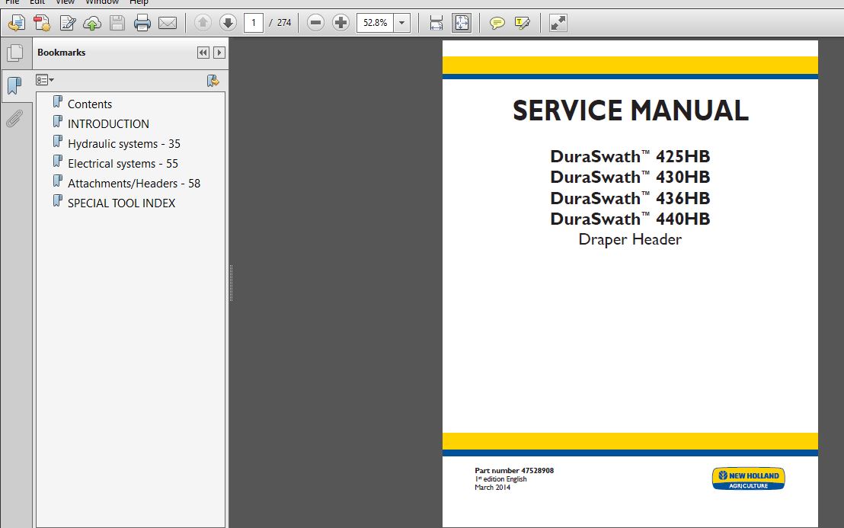Zoom out with the minus button

(x=315, y=23)
